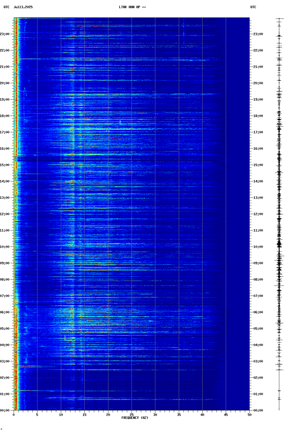The width and height of the screenshot is (291, 432).
Task: Select the 20 tick on frequency axis
Action: click(x=108, y=415)
